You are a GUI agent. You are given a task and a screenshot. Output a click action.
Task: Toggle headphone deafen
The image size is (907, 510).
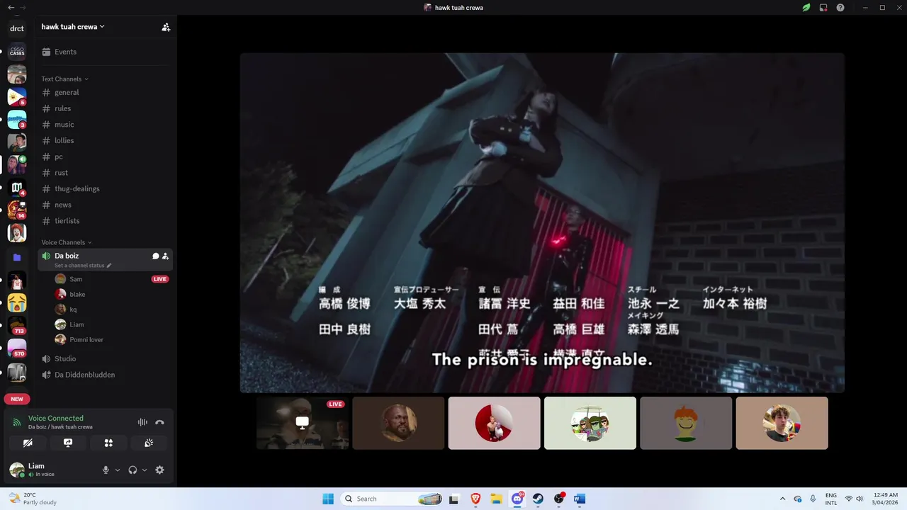133,470
